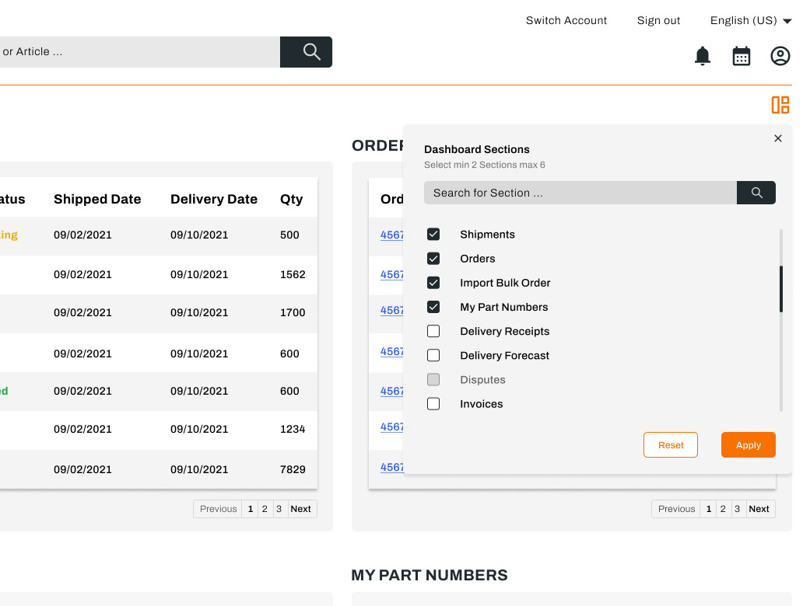Click the Reset button
This screenshot has height=606, width=810.
(x=671, y=444)
